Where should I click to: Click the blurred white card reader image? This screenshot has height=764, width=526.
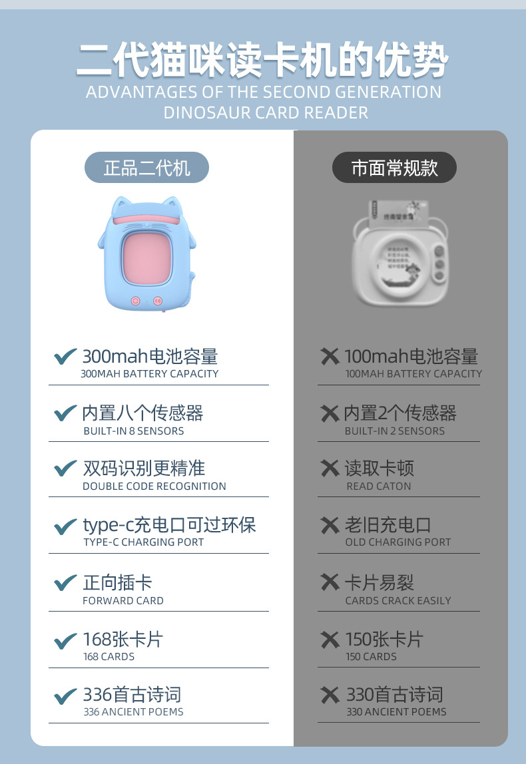pyautogui.click(x=399, y=253)
